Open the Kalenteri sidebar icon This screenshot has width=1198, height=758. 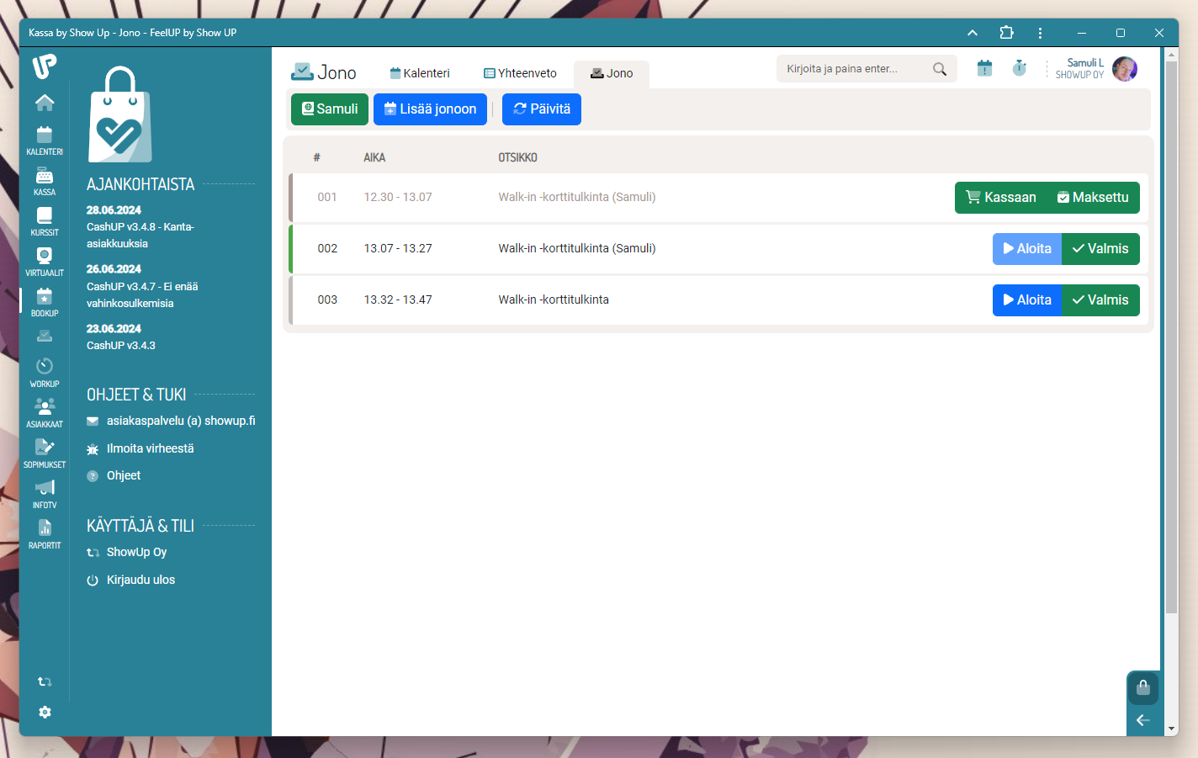[45, 140]
